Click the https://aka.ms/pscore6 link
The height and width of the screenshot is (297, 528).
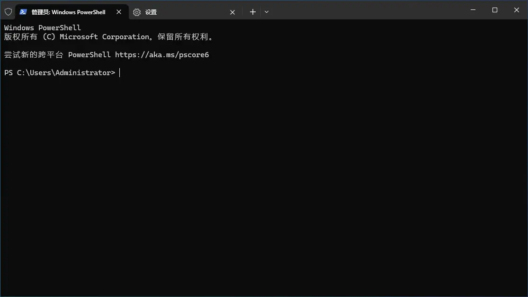click(162, 55)
